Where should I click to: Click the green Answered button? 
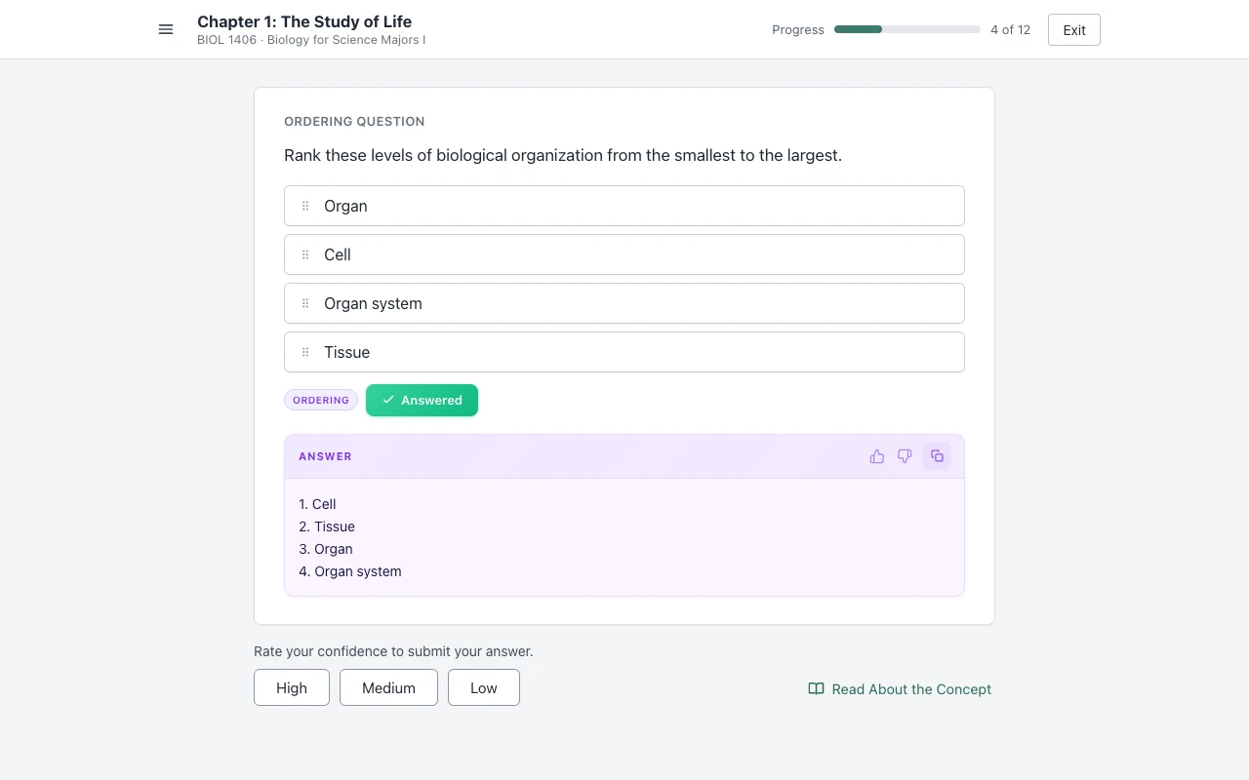pyautogui.click(x=422, y=400)
